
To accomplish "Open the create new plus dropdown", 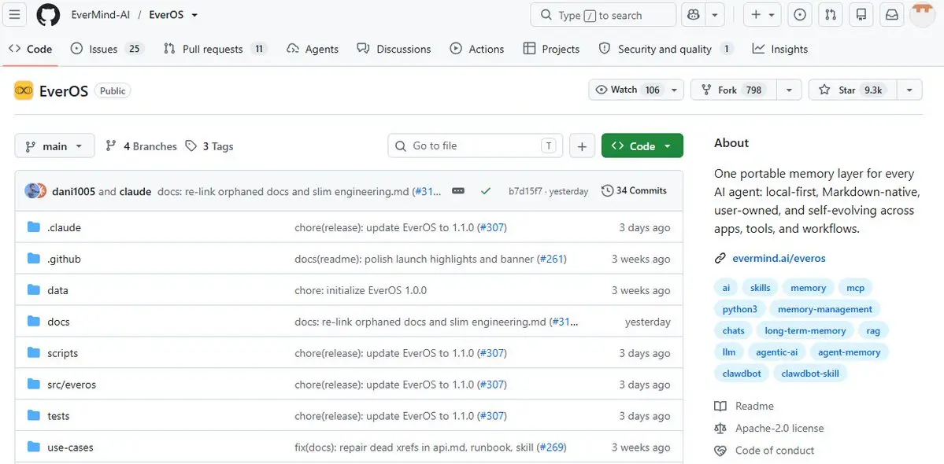I will pyautogui.click(x=762, y=15).
